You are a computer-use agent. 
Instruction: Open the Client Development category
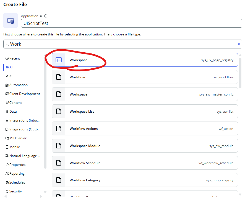coord(24,94)
